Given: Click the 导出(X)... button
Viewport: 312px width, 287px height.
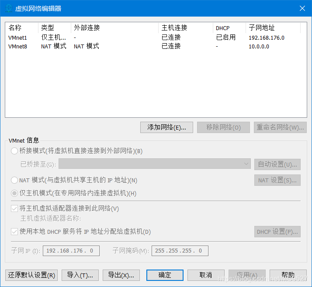Looking at the screenshot, I should (121, 275).
